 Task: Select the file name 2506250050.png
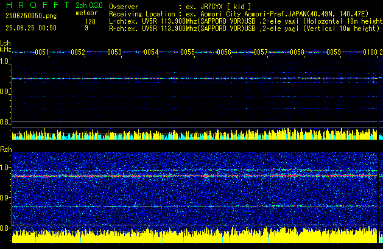pos(31,16)
